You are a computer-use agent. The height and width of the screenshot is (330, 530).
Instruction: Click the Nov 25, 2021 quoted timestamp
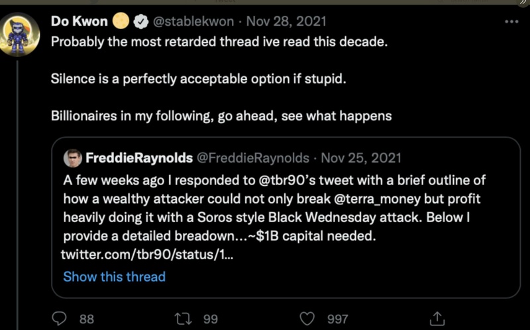coord(362,159)
